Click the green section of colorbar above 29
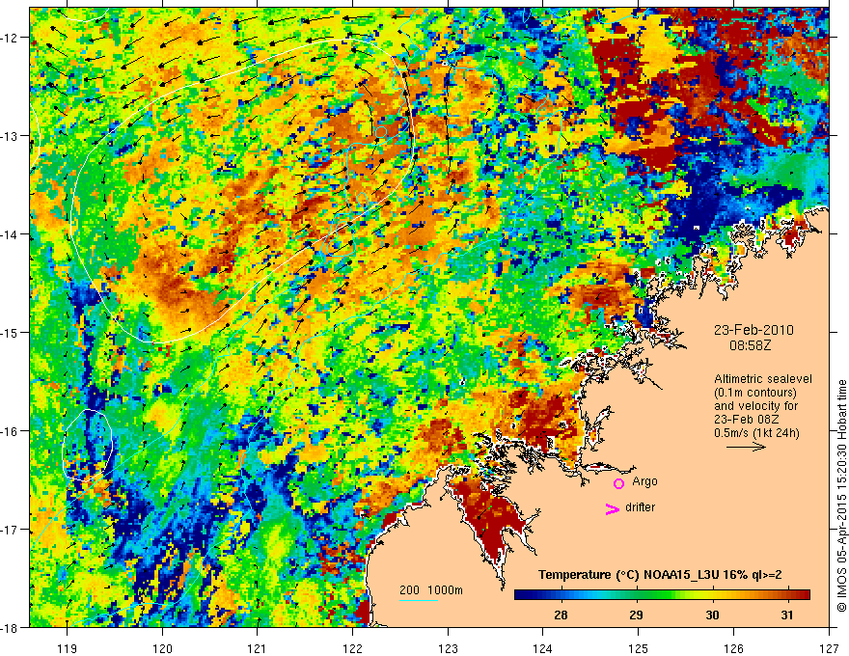The height and width of the screenshot is (656, 849). pos(637,595)
